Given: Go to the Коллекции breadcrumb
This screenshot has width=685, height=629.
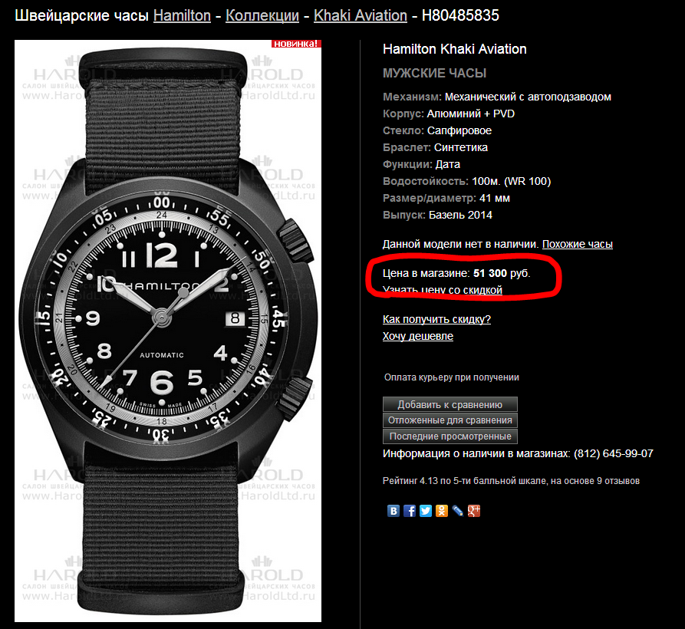Looking at the screenshot, I should (262, 15).
